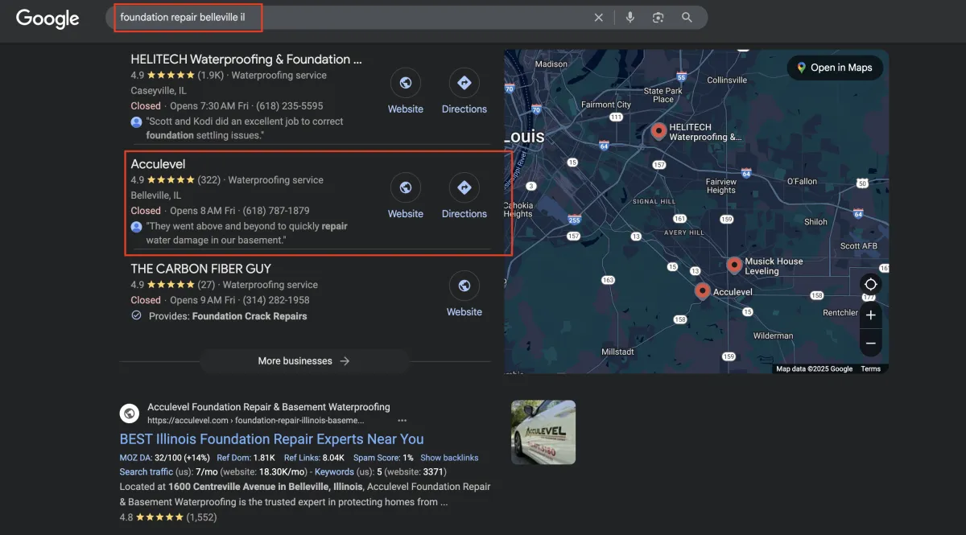The width and height of the screenshot is (966, 535).
Task: Click acculevel.com URL breadcrumb
Action: pos(255,421)
